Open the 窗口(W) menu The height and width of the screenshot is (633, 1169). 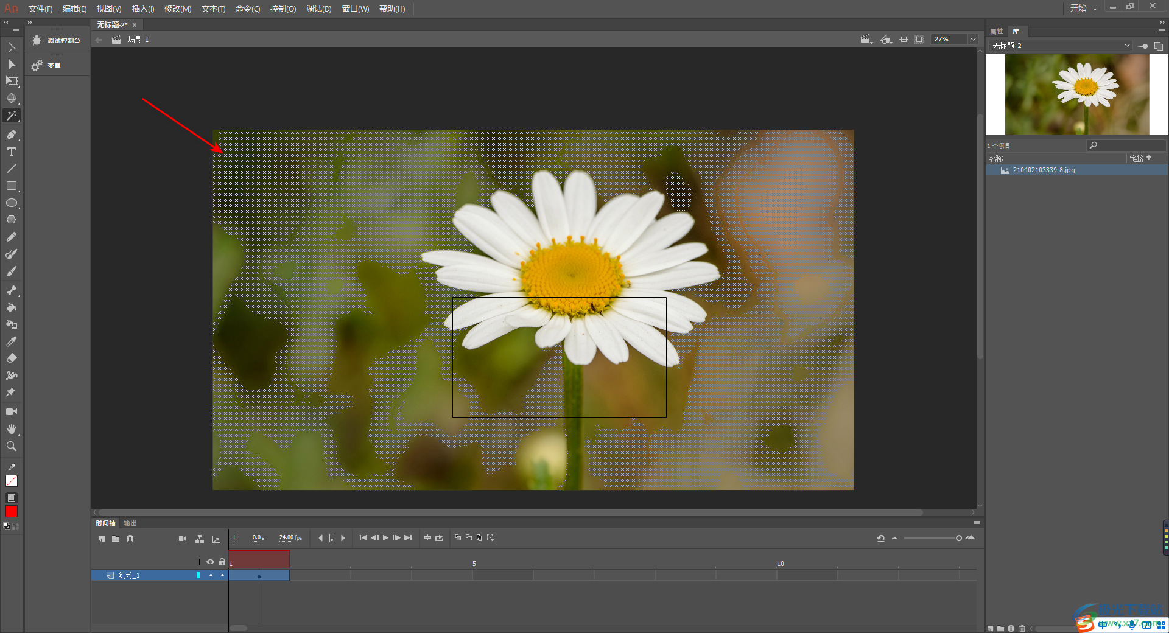(356, 9)
